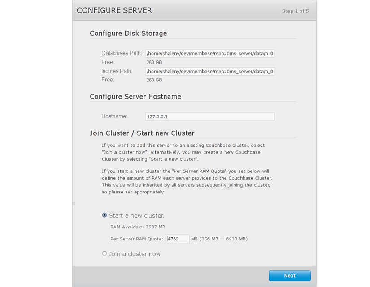Click the free space value under Databases Path
The image size is (370, 287).
pos(154,62)
